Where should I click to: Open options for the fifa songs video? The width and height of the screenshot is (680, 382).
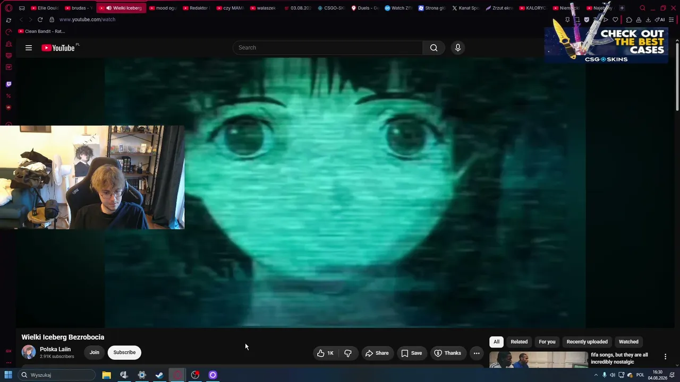coord(665,357)
